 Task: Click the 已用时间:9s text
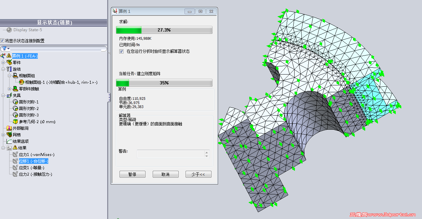[x=129, y=44]
